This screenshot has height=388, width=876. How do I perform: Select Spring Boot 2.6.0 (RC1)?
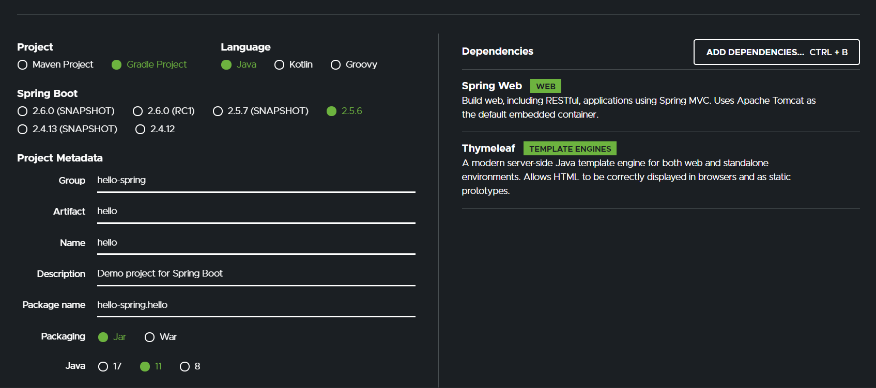tap(164, 111)
